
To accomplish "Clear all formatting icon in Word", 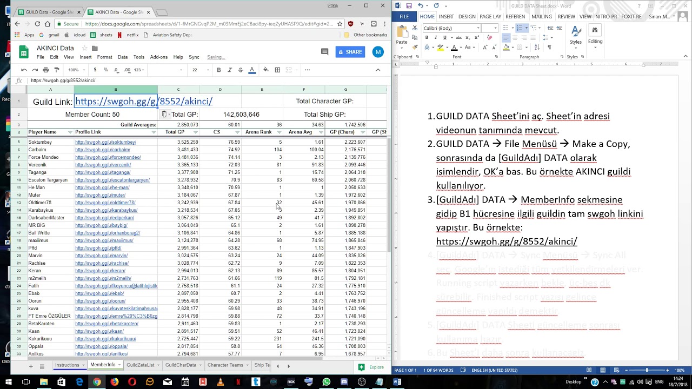I will pyautogui.click(x=490, y=37).
